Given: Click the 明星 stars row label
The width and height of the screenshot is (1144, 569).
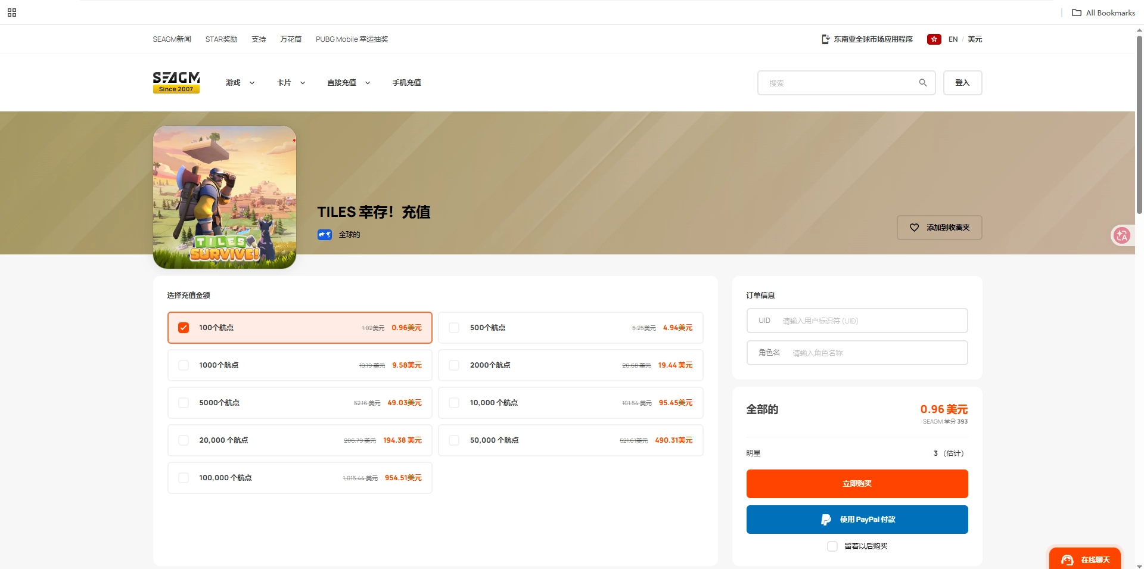Looking at the screenshot, I should pos(753,453).
